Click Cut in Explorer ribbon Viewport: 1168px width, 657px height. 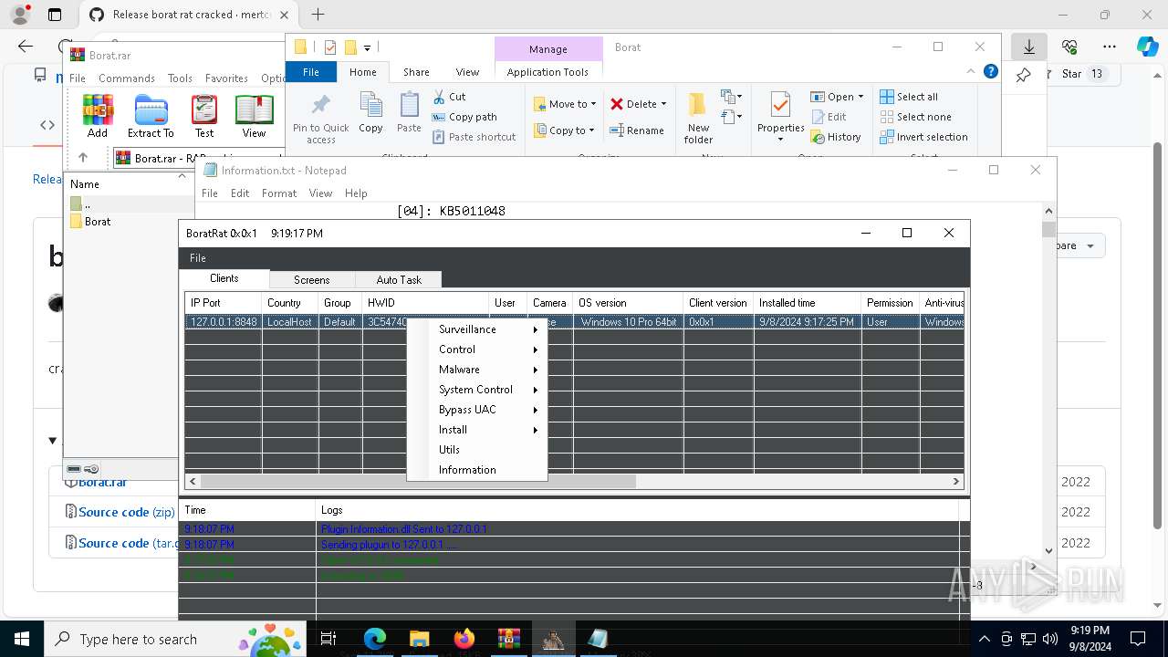point(449,97)
